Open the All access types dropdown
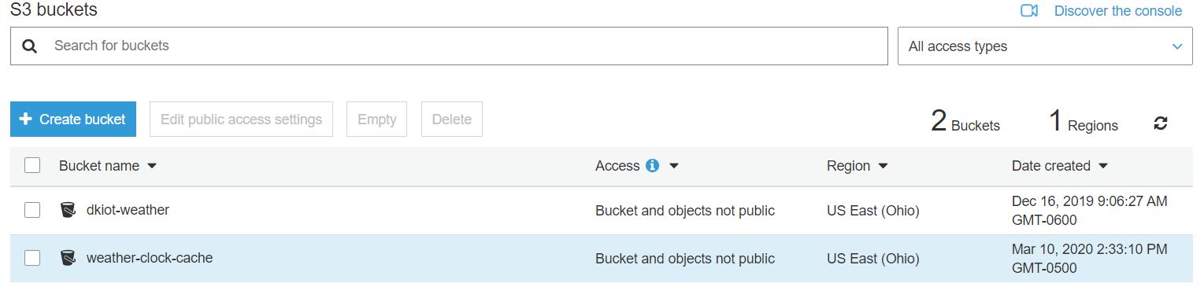 1045,46
